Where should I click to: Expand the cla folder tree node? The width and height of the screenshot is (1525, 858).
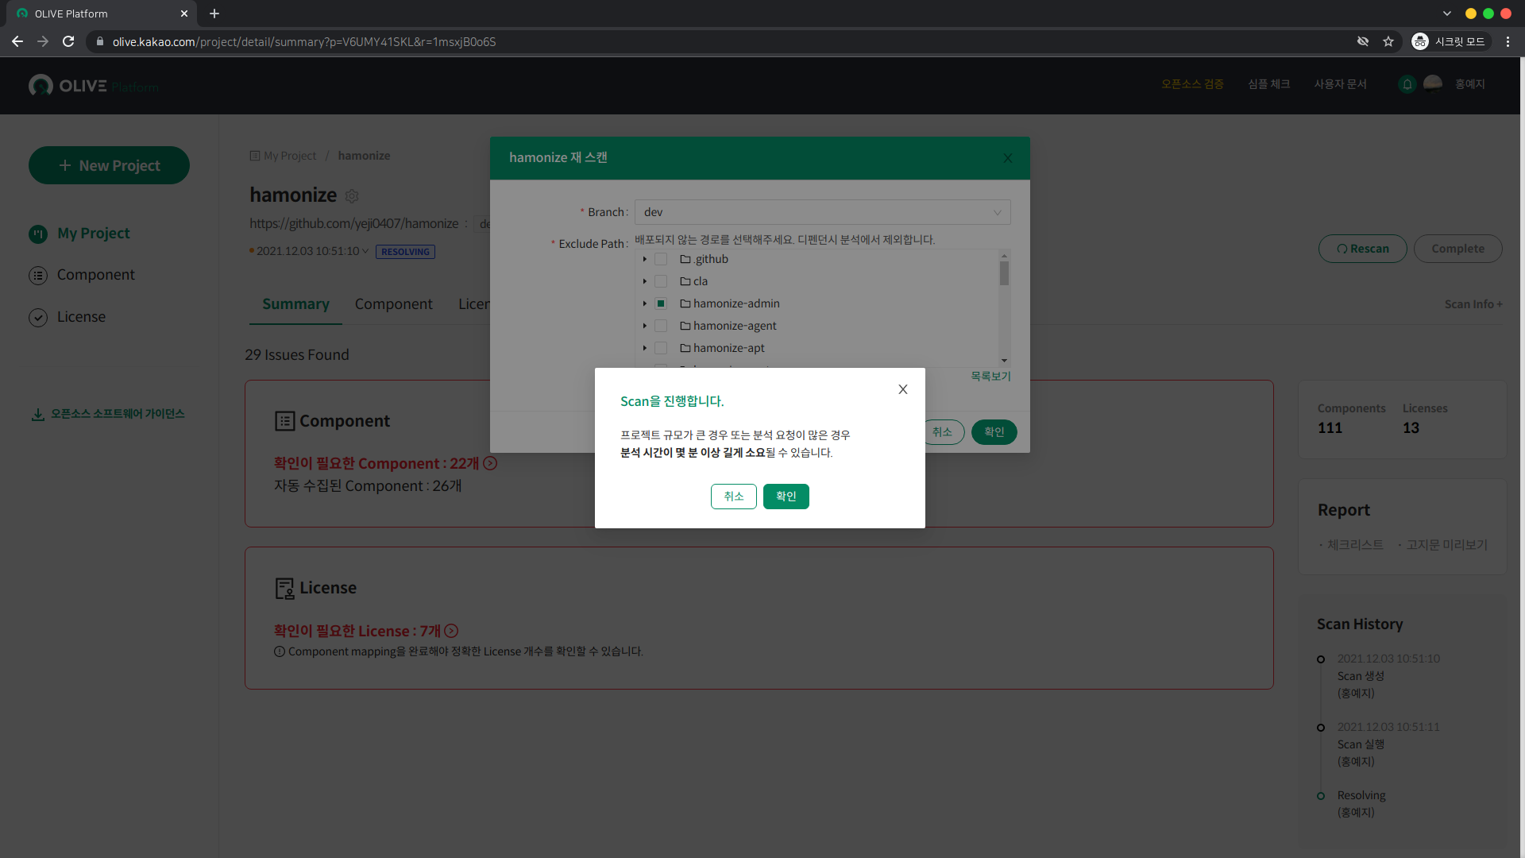pos(645,281)
